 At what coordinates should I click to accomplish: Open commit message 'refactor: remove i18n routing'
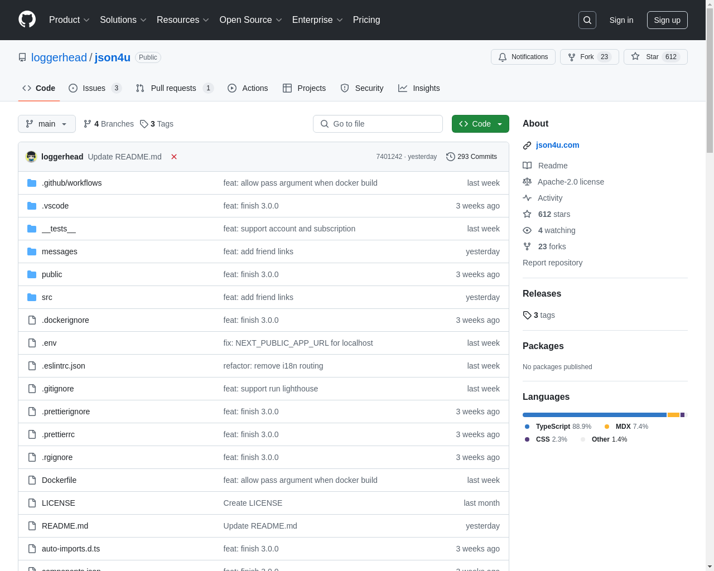coord(273,366)
